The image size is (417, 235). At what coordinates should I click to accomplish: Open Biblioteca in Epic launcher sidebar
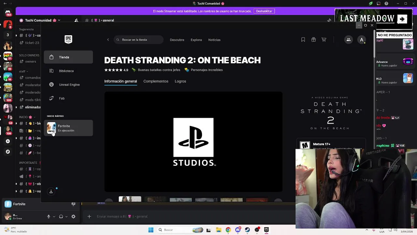click(68, 71)
